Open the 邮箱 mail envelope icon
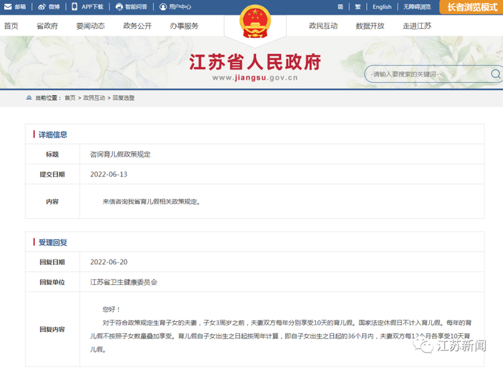This screenshot has width=503, height=368. click(x=7, y=7)
